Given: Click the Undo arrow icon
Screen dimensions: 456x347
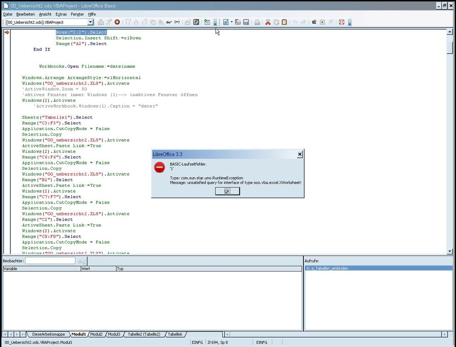Looking at the screenshot, I should 295,22.
